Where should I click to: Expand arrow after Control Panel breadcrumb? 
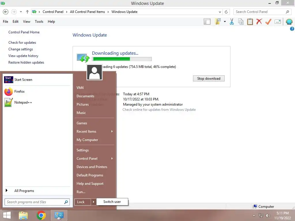coord(67,12)
